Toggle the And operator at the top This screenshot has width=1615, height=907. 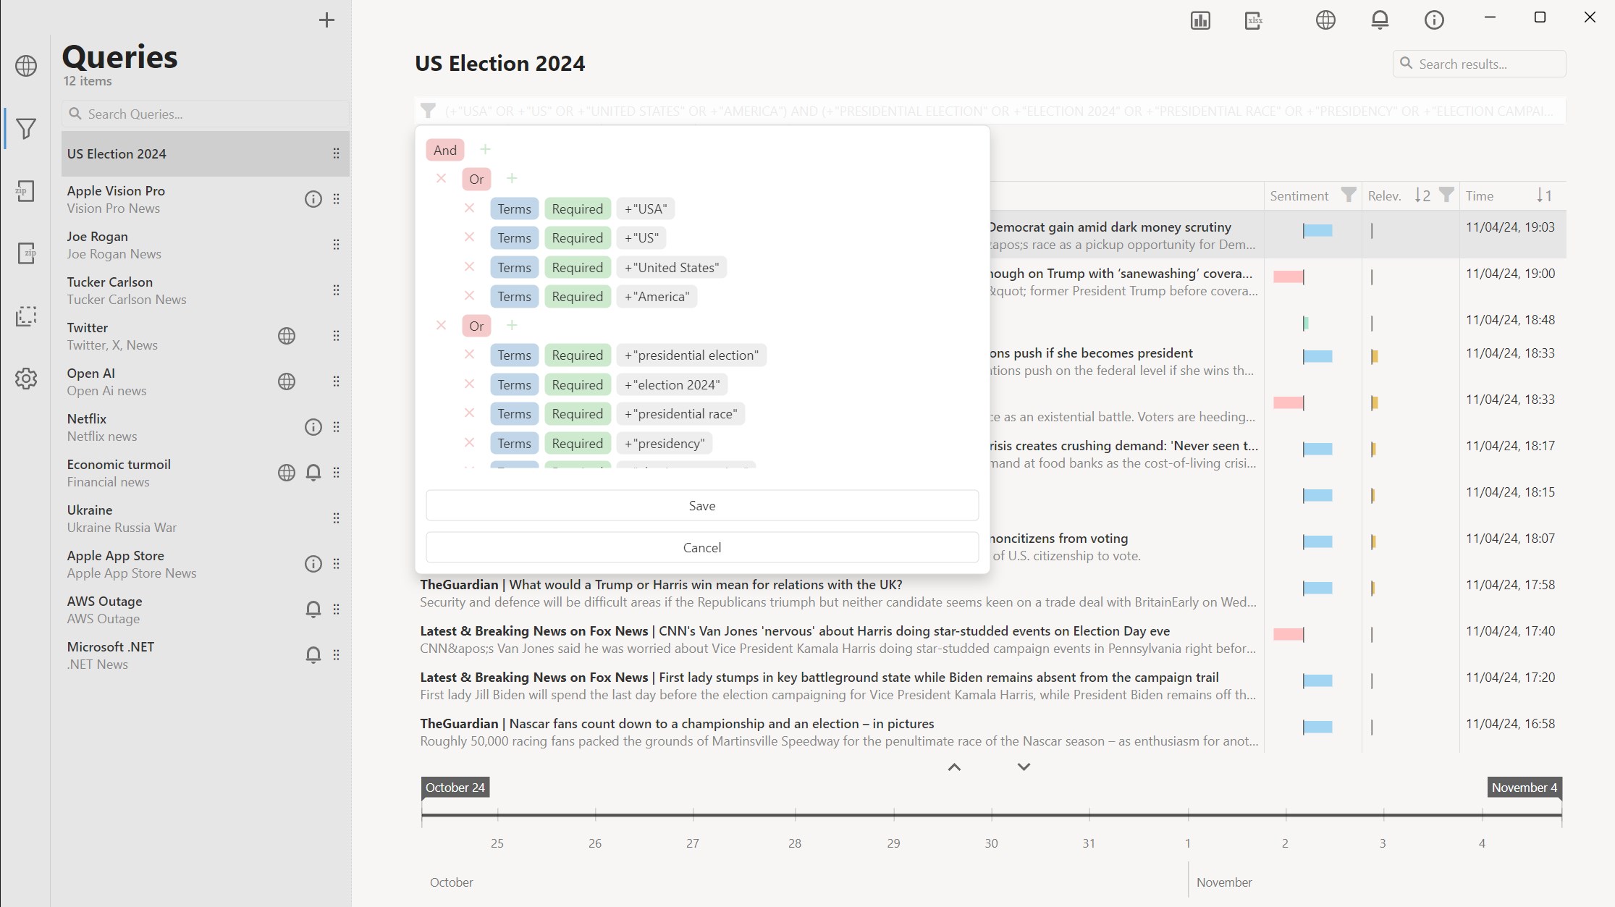(444, 151)
